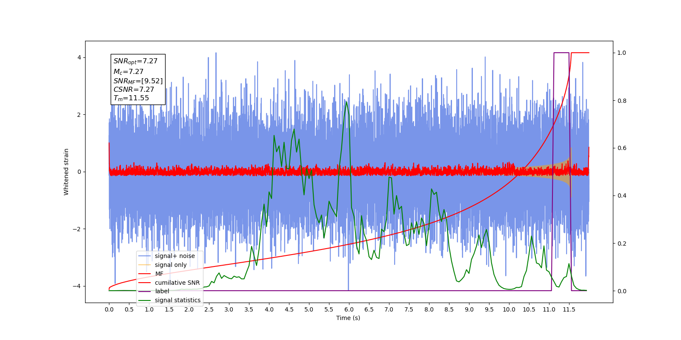The height and width of the screenshot is (340, 681).
Task: Click the 6.5 x-axis tick label
Action: point(369,309)
